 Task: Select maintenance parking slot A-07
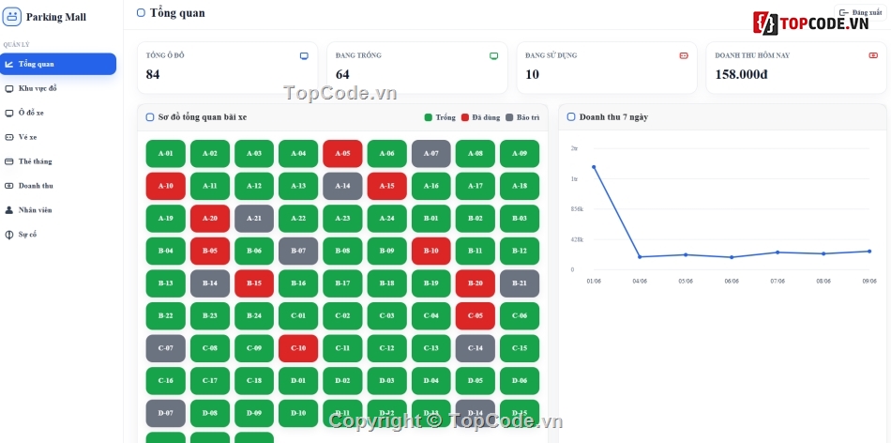pos(431,154)
